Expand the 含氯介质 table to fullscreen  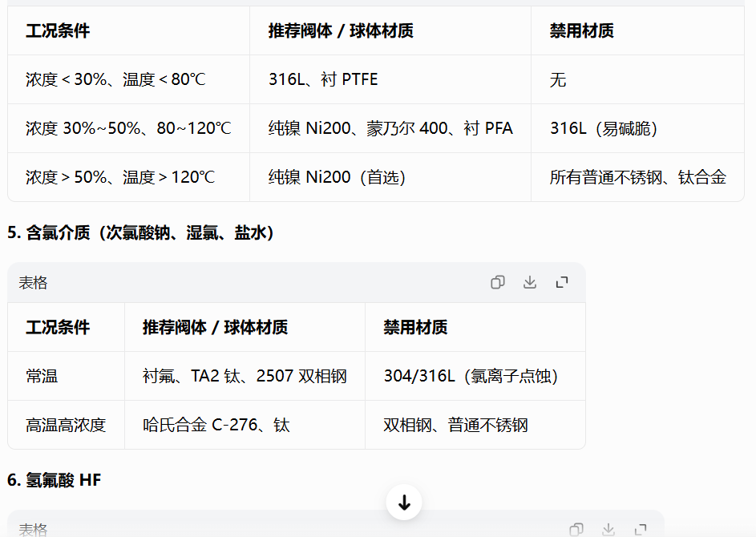562,282
